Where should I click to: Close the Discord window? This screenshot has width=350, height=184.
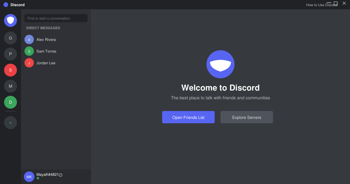pos(344,3)
